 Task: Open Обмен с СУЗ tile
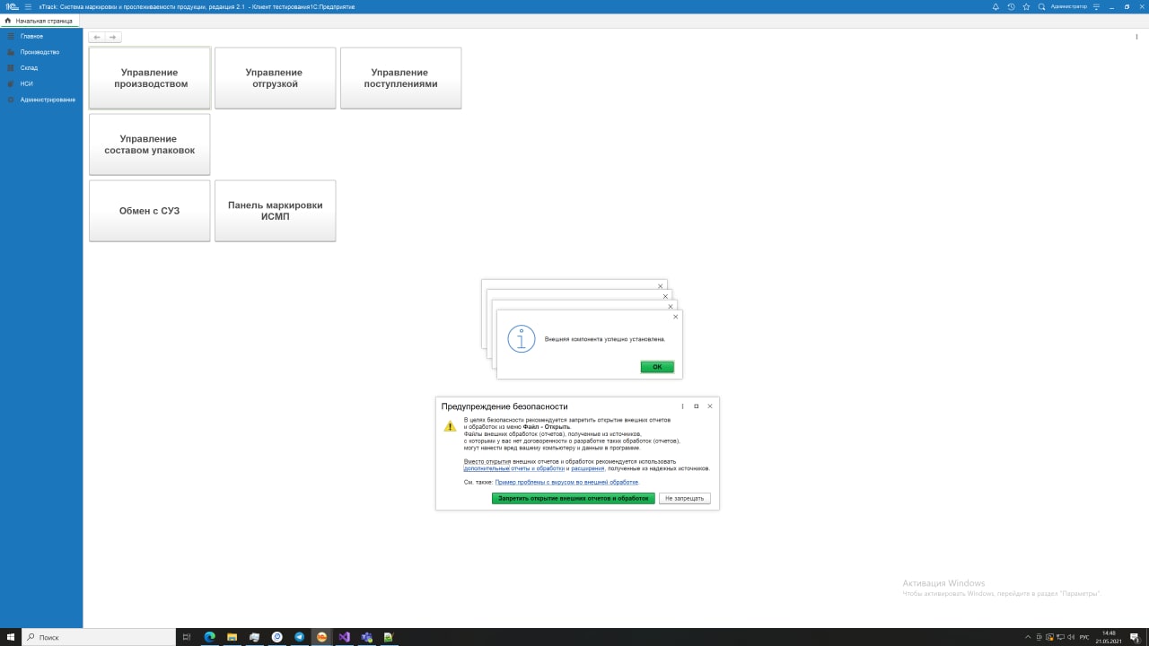pyautogui.click(x=150, y=211)
